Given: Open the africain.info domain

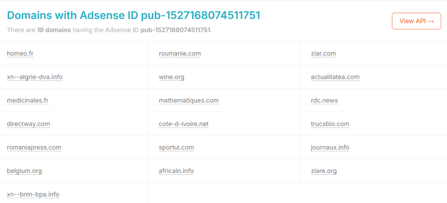Looking at the screenshot, I should tap(176, 171).
